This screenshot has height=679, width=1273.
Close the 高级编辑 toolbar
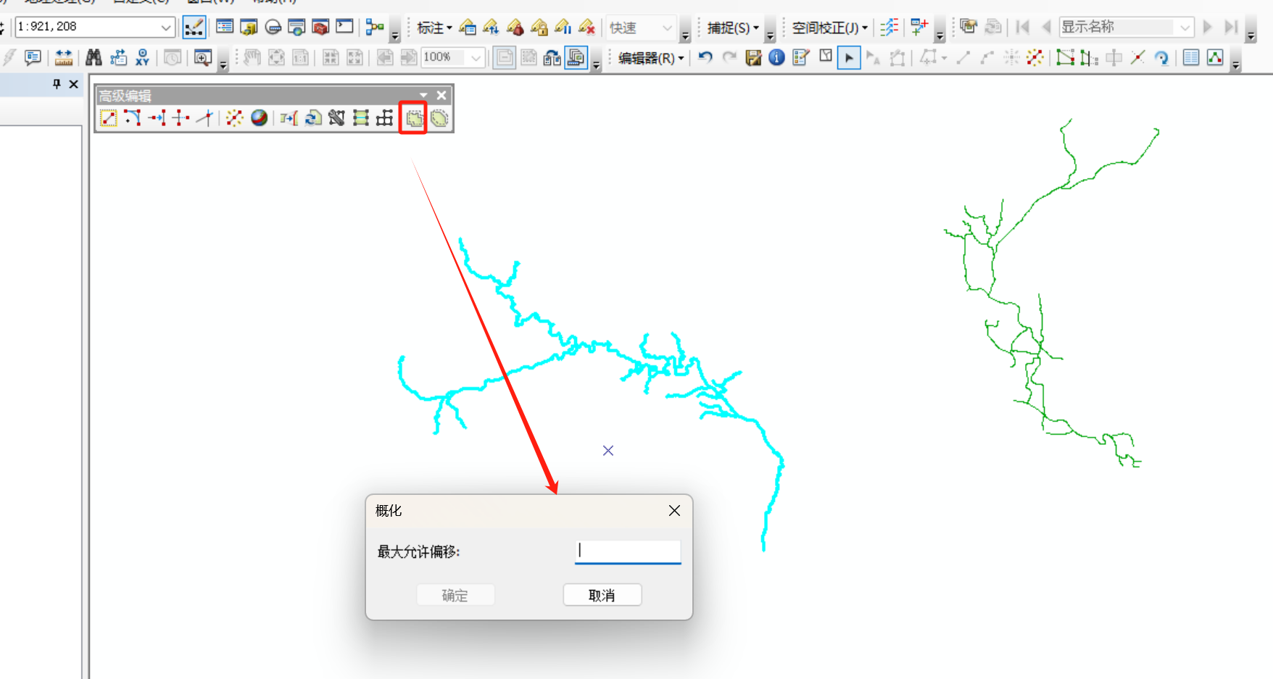(441, 95)
